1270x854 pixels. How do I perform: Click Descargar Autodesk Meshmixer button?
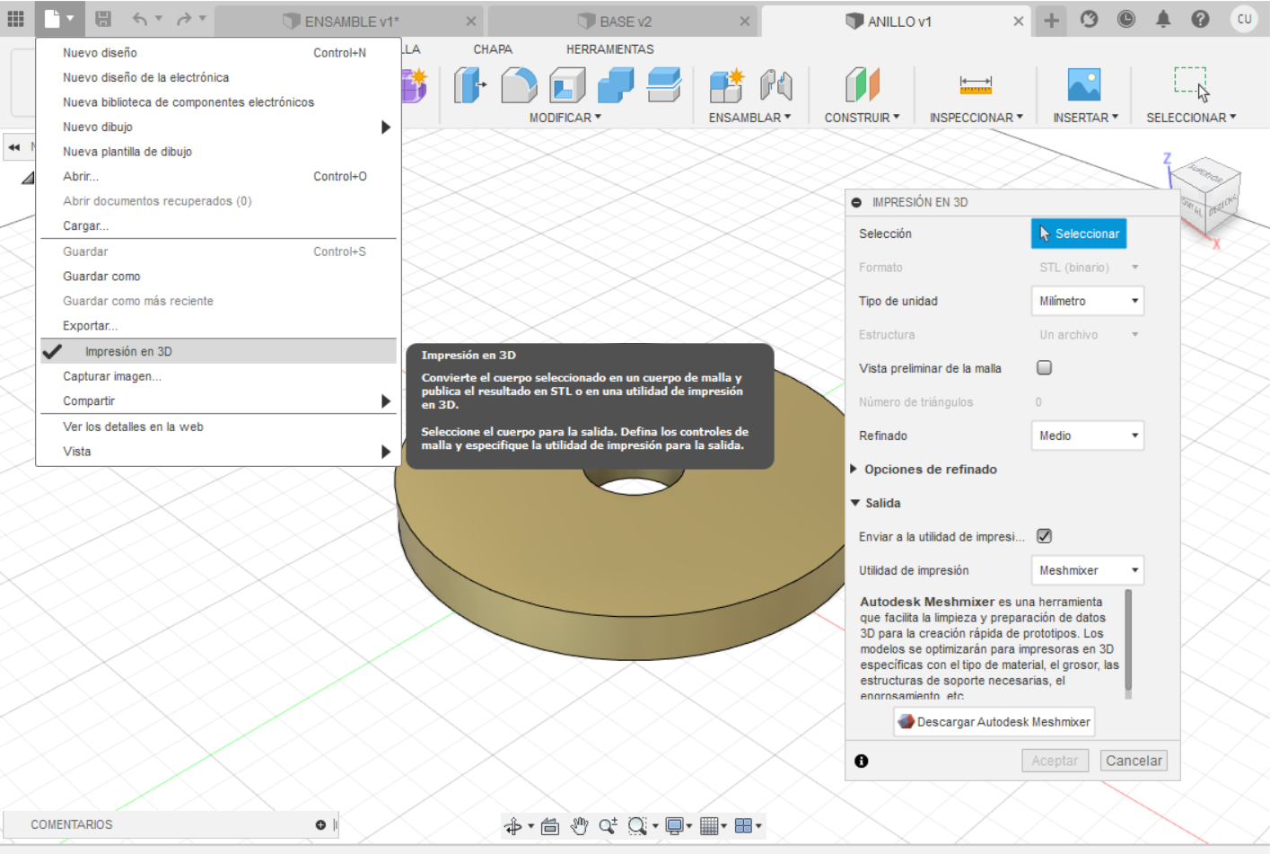tap(994, 722)
